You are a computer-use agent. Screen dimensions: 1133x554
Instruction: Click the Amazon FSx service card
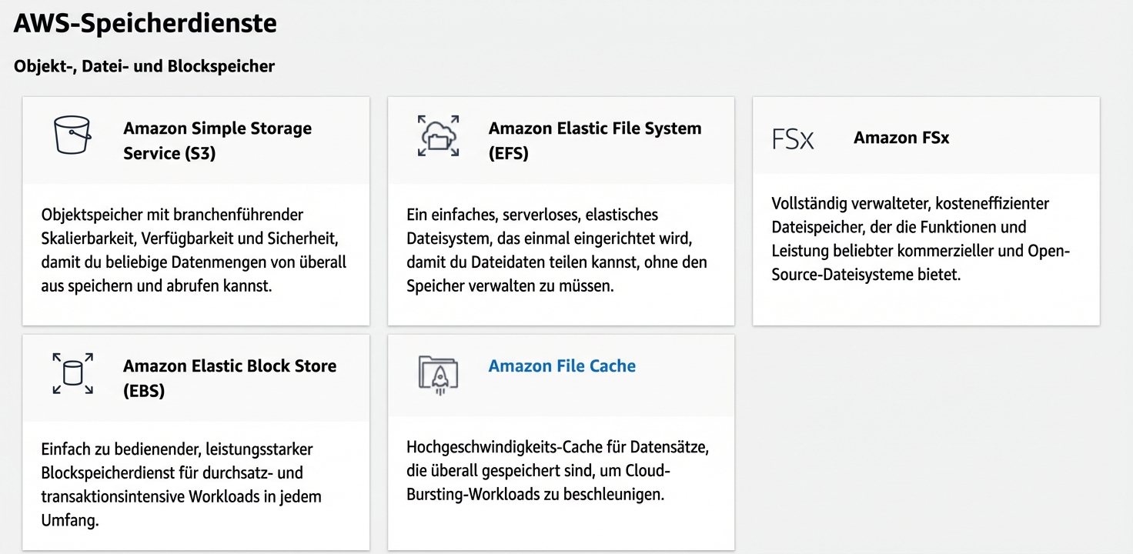(x=925, y=210)
